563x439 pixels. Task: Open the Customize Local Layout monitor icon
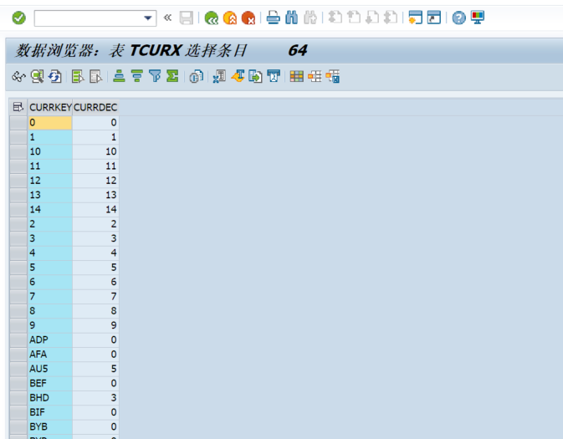point(478,18)
